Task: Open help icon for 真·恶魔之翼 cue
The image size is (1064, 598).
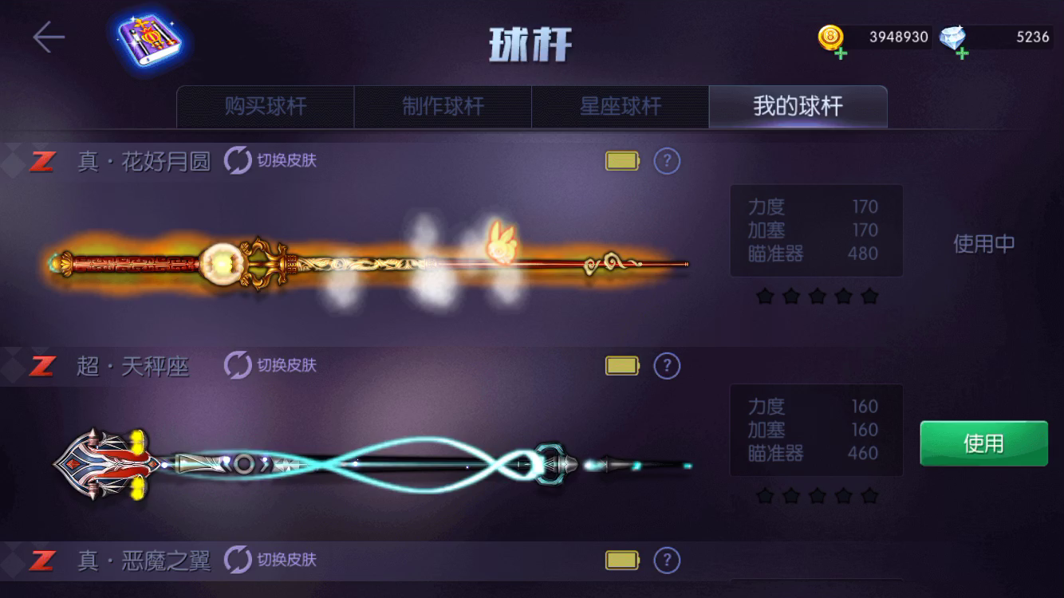Action: click(x=667, y=560)
